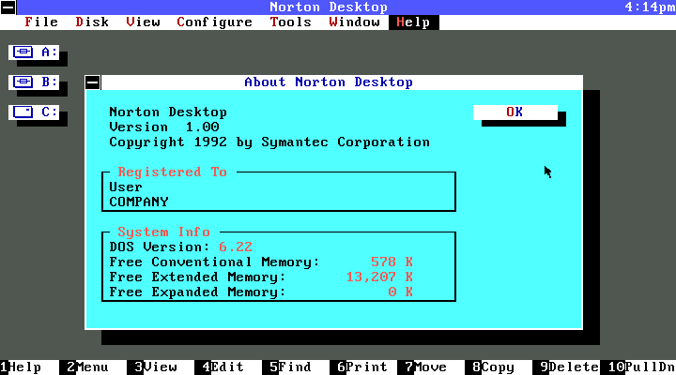Open the File menu
The image size is (676, 375).
tap(41, 22)
